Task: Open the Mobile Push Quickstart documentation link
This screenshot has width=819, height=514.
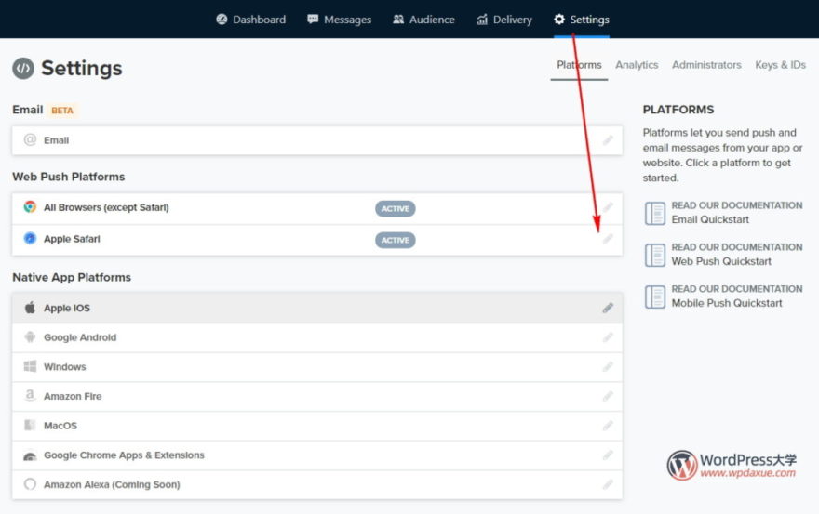Action: click(727, 303)
